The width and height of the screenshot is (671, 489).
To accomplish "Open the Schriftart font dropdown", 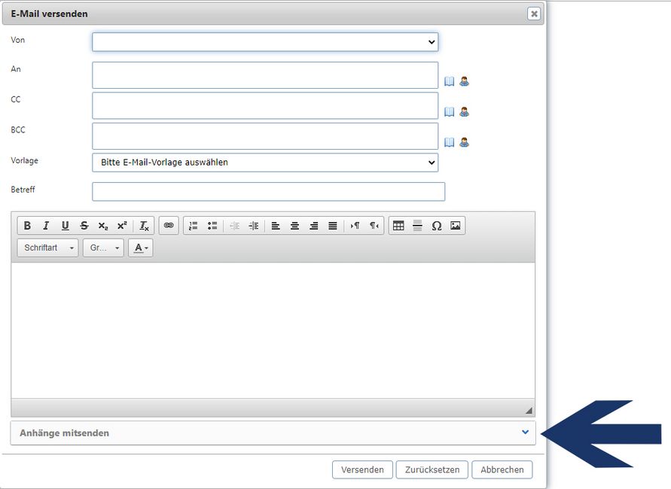I will point(47,248).
